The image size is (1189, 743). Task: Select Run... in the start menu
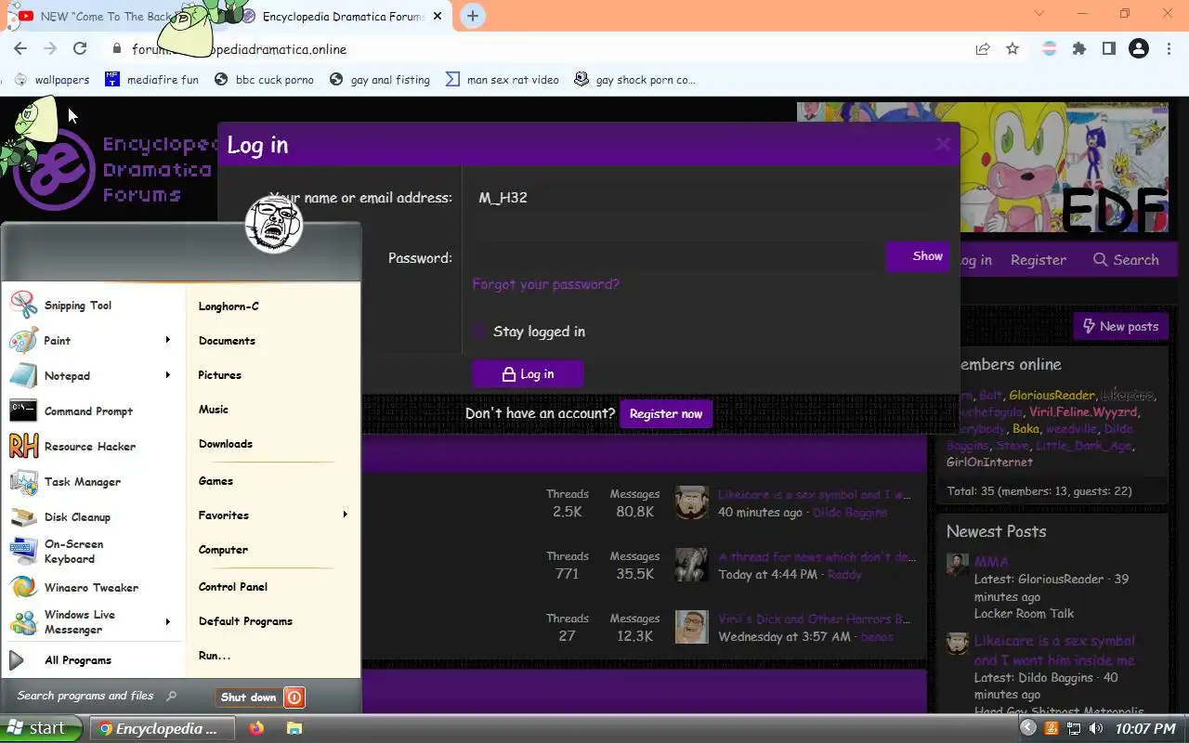215,656
